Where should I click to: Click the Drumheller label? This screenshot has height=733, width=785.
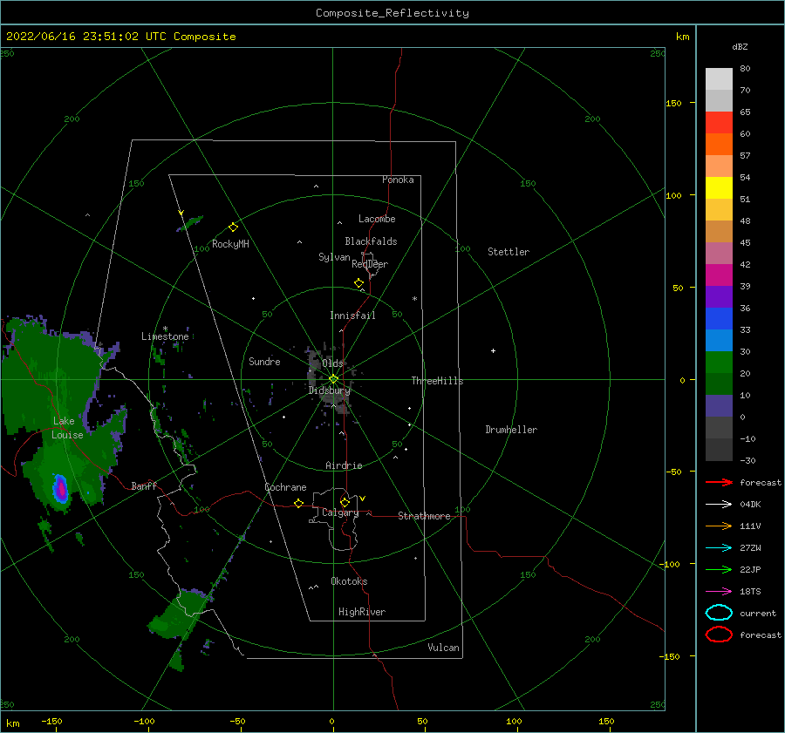point(511,430)
